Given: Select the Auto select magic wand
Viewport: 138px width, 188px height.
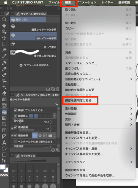Looking at the screenshot, I should (4, 50).
